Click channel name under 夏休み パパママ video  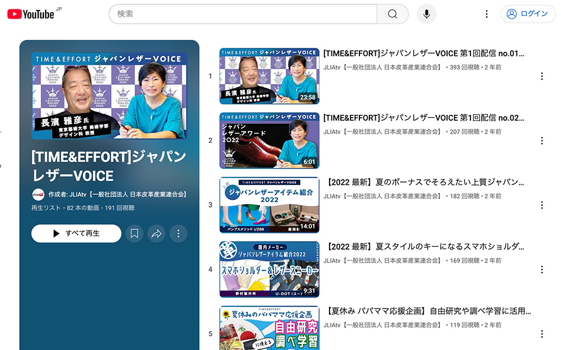tap(382, 325)
